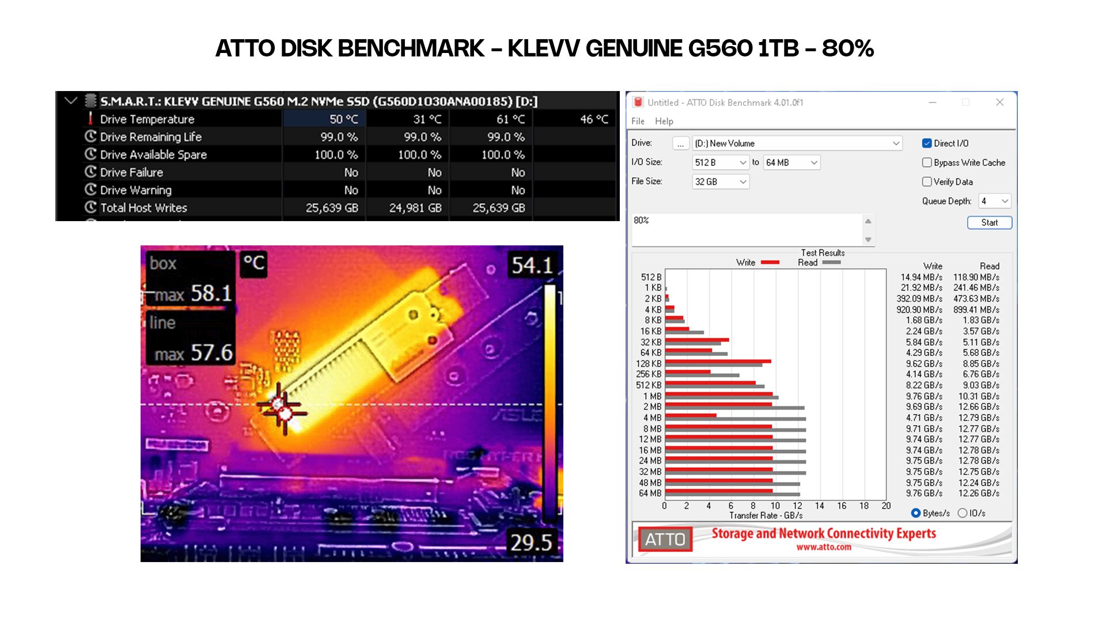Collapse the S.M.A.R.T. KLEVV tree node
Image resolution: width=1106 pixels, height=622 pixels.
(71, 101)
